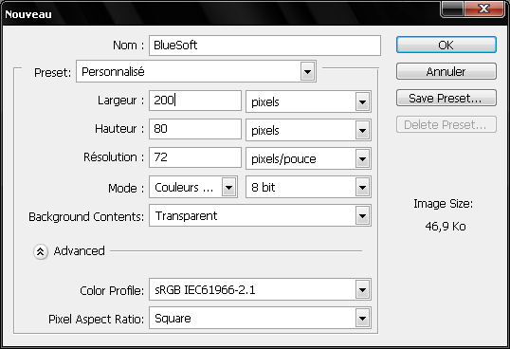Screen dimensions: 510x349
Task: Collapse the Advanced section chevron
Action: pos(41,251)
